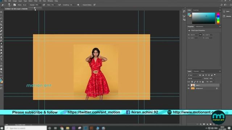Toggle airbrush build-up button
Viewport: 232px width, 130px height.
(x=59, y=5)
